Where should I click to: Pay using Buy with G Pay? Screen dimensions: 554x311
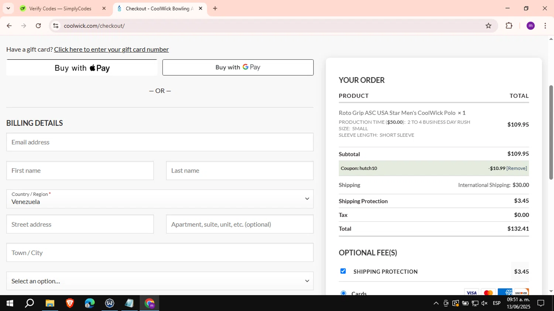[x=238, y=68]
